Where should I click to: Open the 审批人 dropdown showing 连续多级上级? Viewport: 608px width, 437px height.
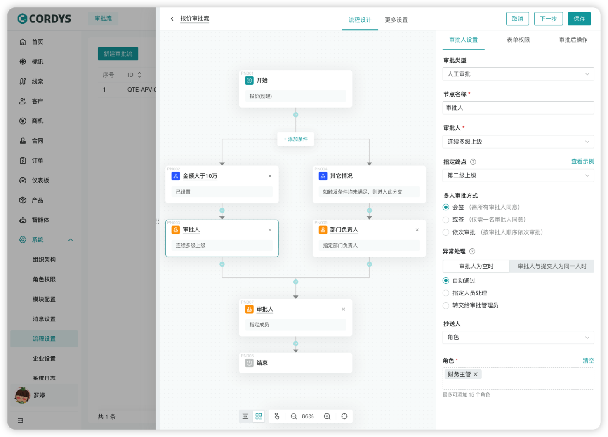coord(518,142)
